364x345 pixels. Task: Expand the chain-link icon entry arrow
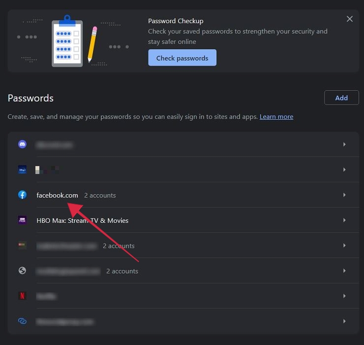[344, 321]
